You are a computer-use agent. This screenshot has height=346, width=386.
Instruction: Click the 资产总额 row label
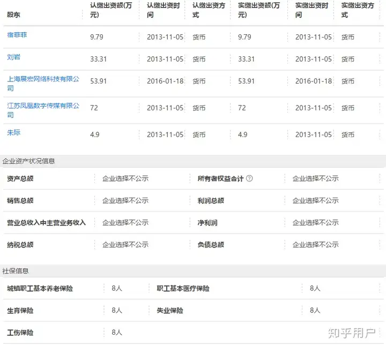[20, 178]
